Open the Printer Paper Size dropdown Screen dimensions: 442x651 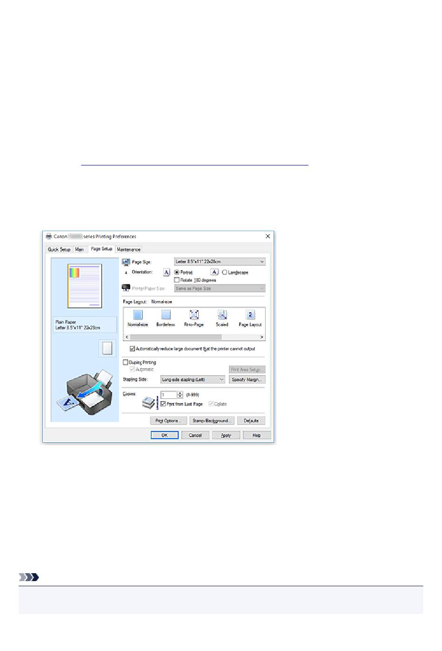point(220,288)
